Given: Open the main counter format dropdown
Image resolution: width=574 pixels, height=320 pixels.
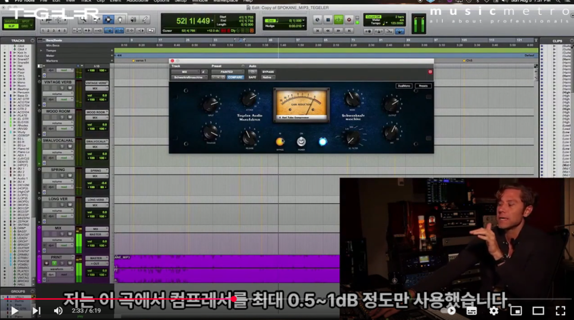Looking at the screenshot, I should (213, 21).
